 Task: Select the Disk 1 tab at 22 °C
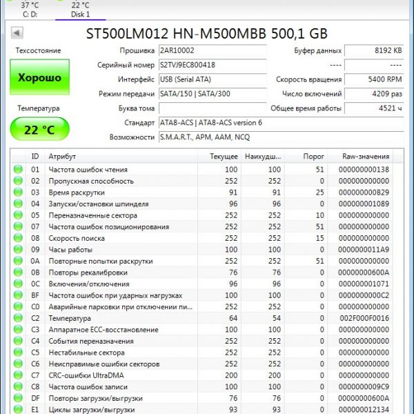click(x=81, y=10)
